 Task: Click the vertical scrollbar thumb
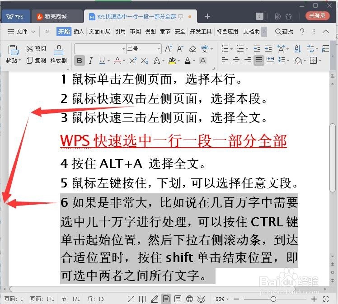coord(333,158)
